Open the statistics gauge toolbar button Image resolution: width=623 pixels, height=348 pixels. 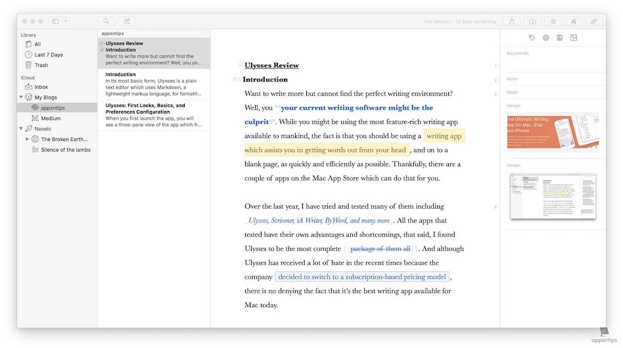[x=532, y=22]
